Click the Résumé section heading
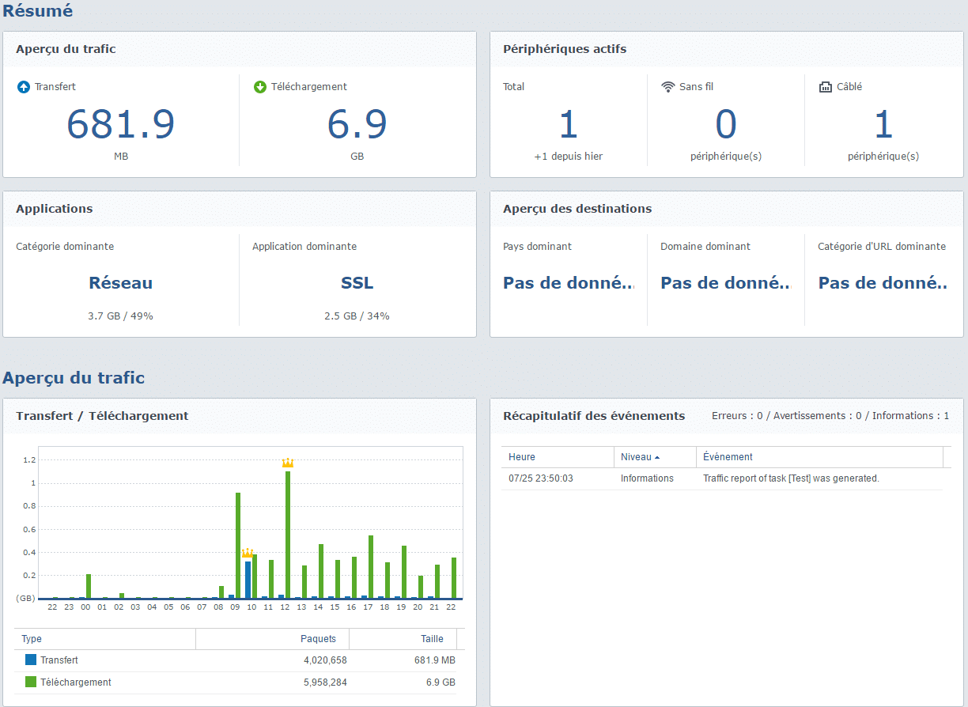This screenshot has width=968, height=707. point(37,11)
